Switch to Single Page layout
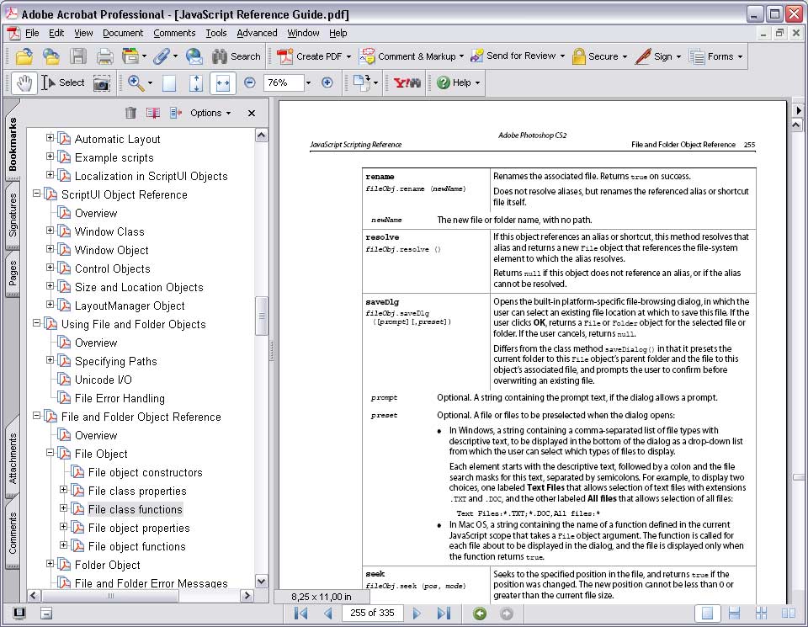Screen dimensions: 808x627 click(708, 613)
